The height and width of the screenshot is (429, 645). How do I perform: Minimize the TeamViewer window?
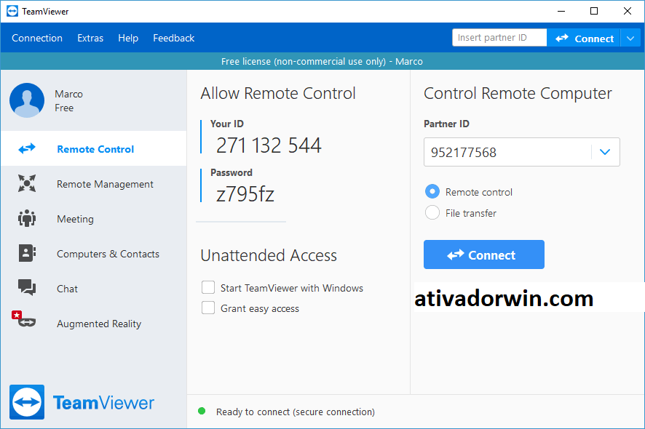(x=561, y=11)
